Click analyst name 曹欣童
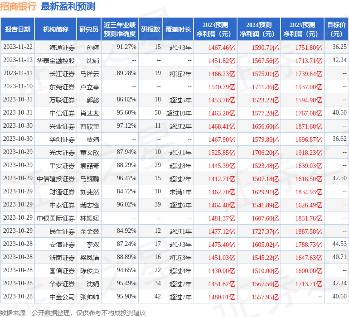 90,126
